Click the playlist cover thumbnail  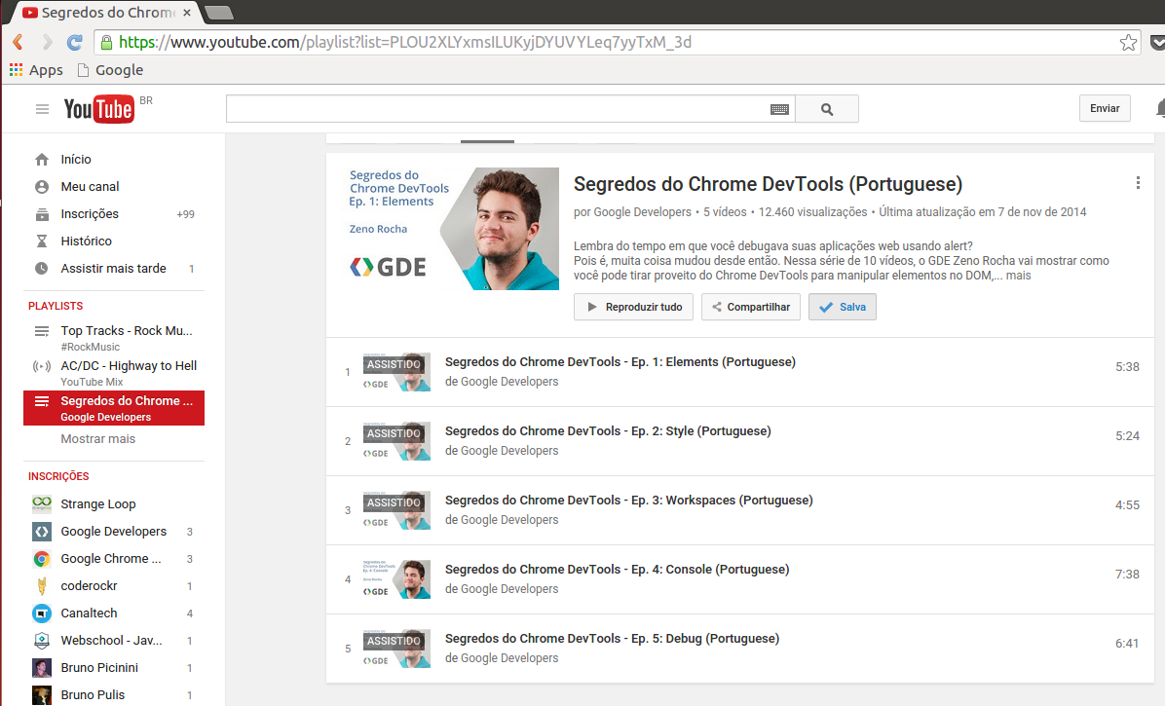click(x=449, y=229)
